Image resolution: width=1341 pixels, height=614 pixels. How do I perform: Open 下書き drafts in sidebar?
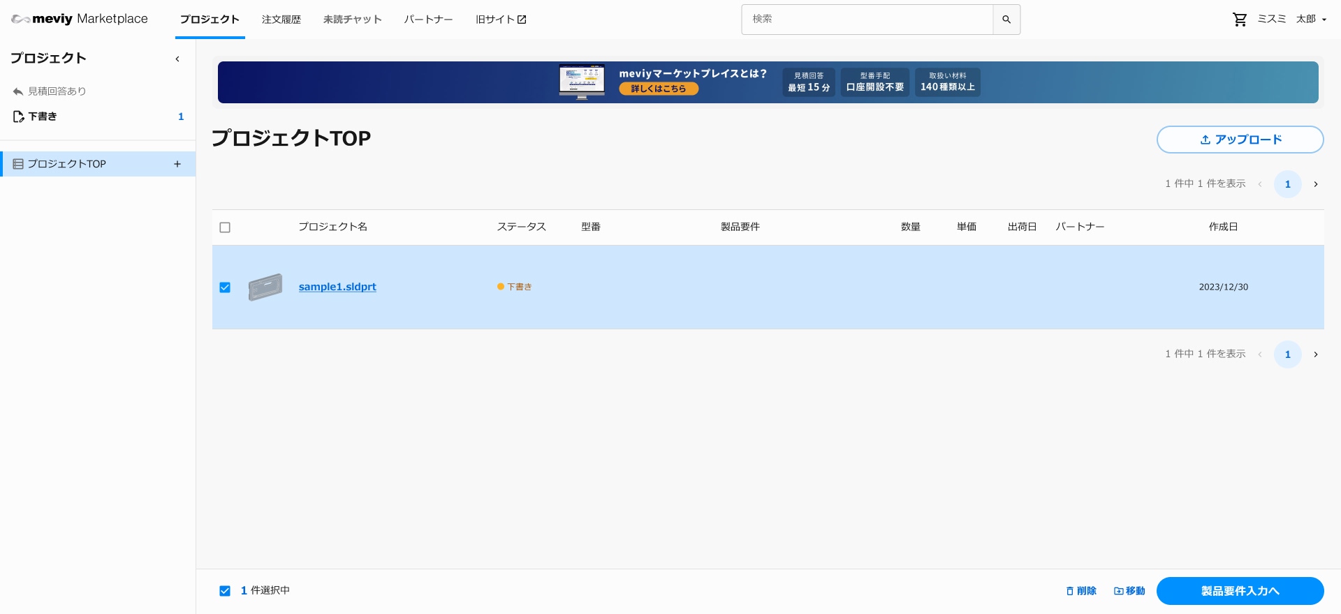point(98,117)
